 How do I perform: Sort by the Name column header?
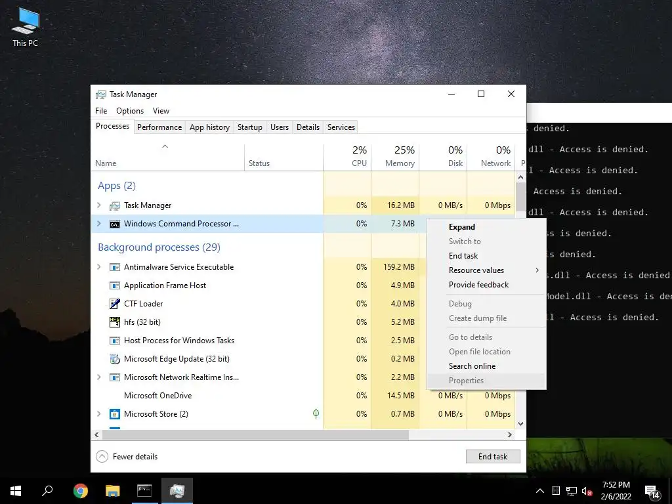point(167,157)
